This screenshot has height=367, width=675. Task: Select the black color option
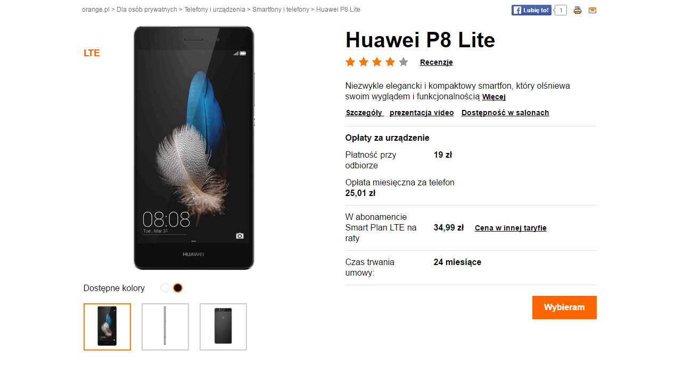pos(178,288)
